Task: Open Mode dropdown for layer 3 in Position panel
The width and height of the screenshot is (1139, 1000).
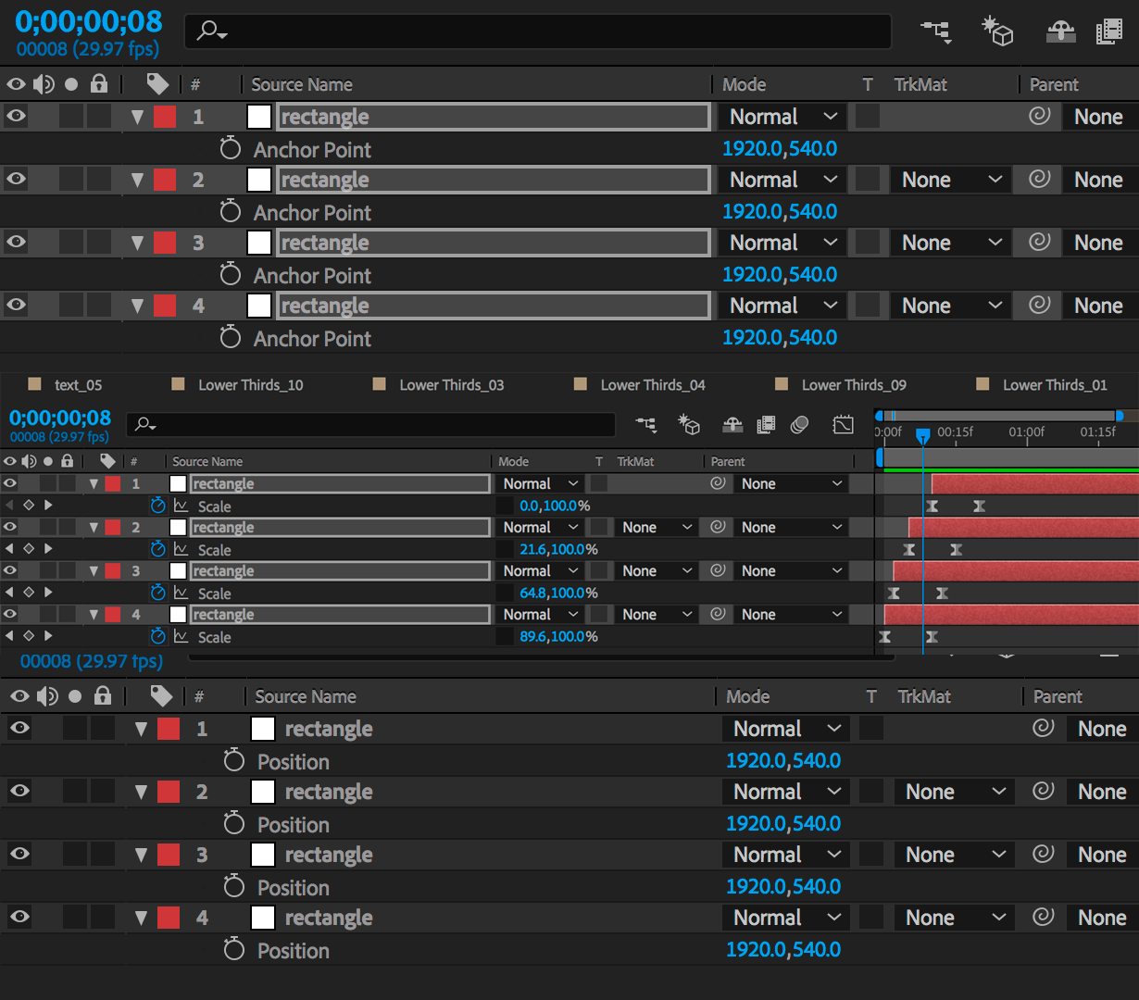Action: coord(785,855)
